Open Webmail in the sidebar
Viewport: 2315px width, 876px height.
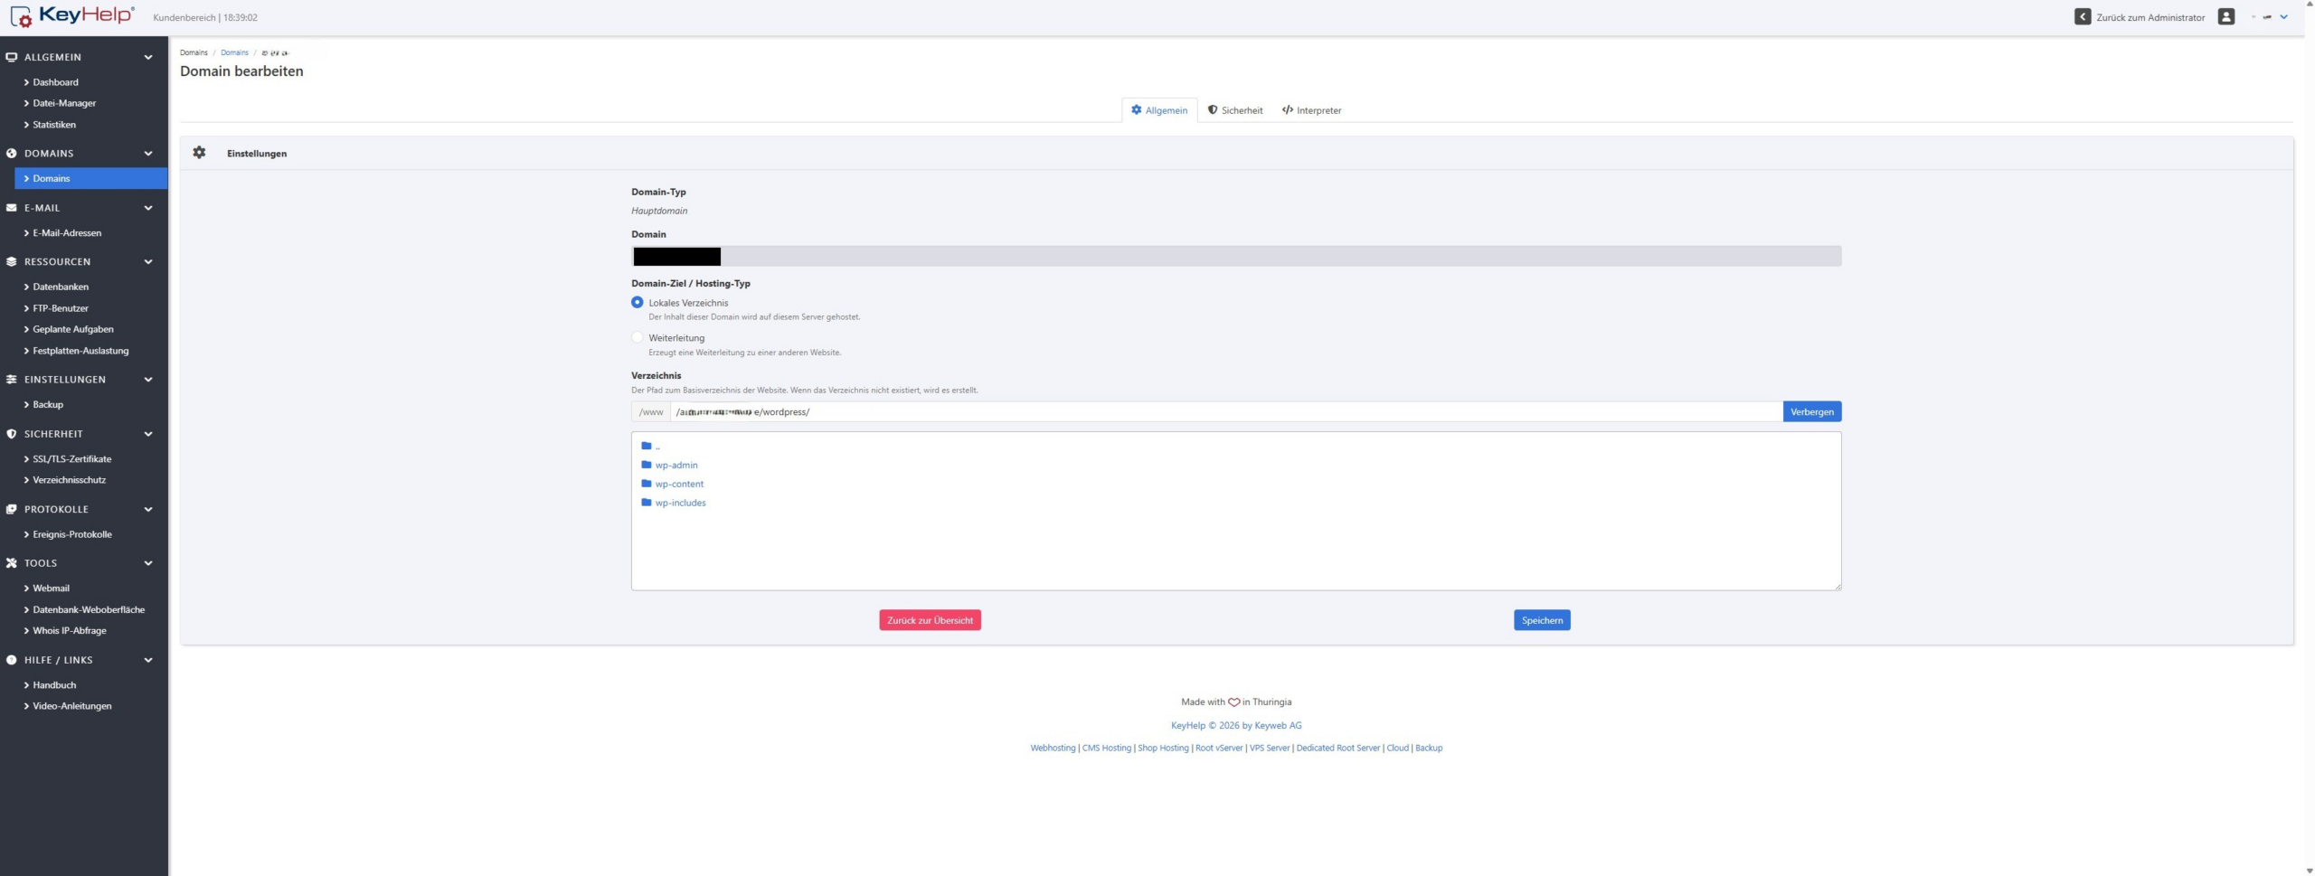pos(51,589)
